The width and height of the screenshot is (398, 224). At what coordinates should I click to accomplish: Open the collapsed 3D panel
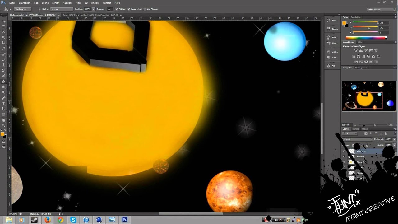click(331, 66)
